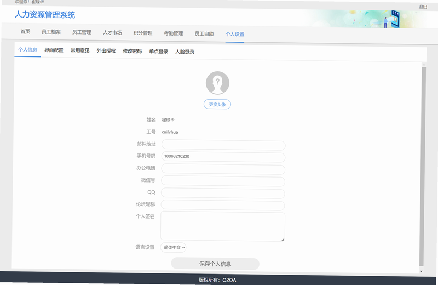
Task: Go to 人才市场 menu item
Action: click(x=112, y=32)
